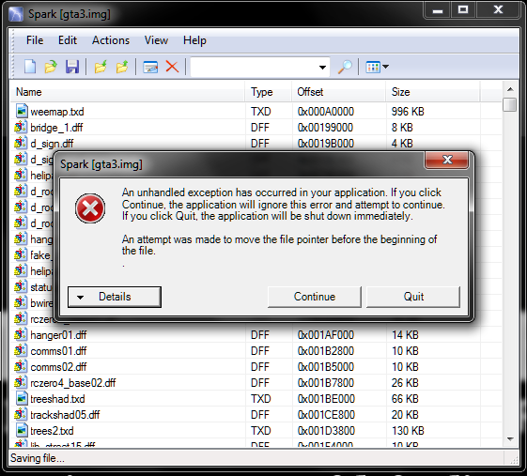Image resolution: width=527 pixels, height=476 pixels.
Task: Open the search box dropdown arrow
Action: (x=322, y=68)
